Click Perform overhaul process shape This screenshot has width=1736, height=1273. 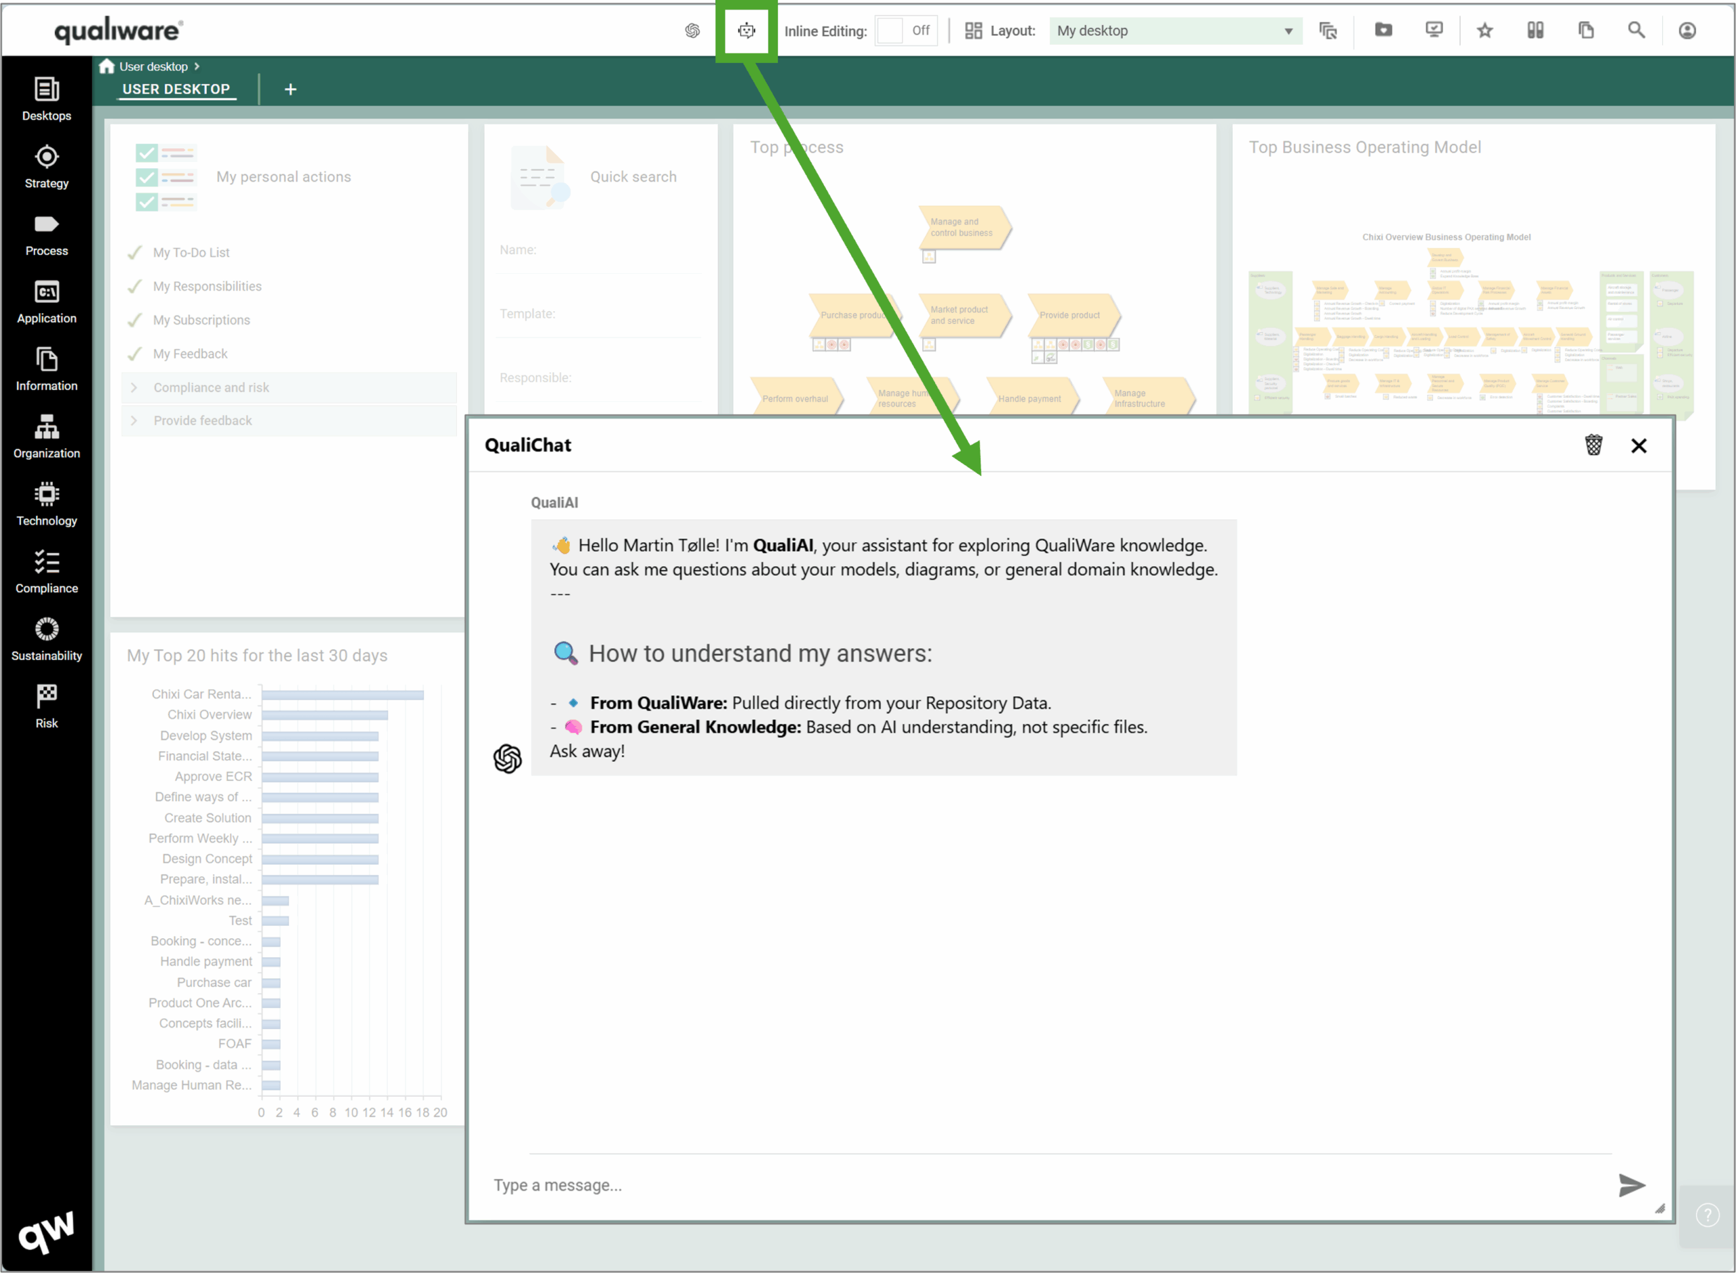(796, 397)
